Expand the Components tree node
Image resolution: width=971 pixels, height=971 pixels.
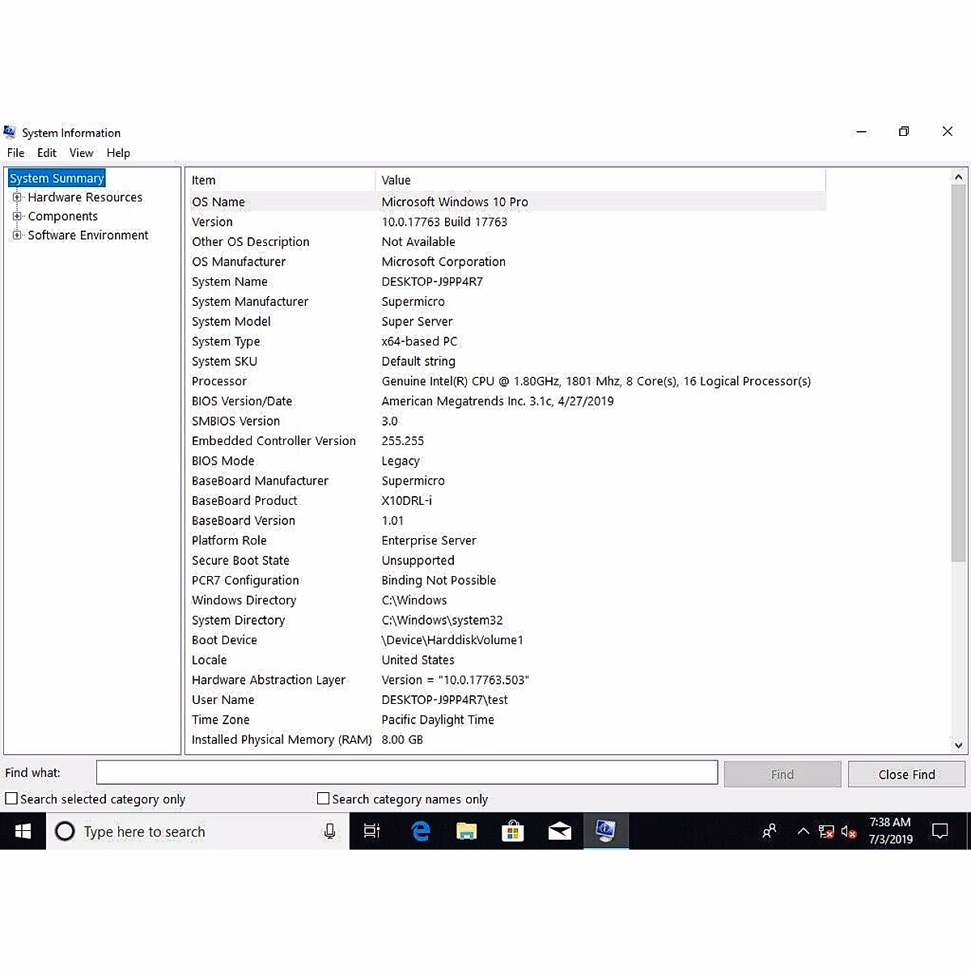(17, 216)
